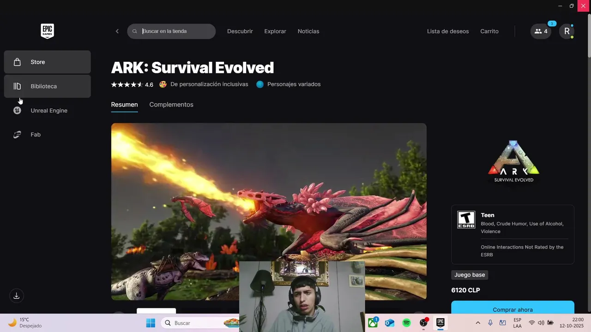Open the Wi-Fi network tray icon

click(532, 323)
